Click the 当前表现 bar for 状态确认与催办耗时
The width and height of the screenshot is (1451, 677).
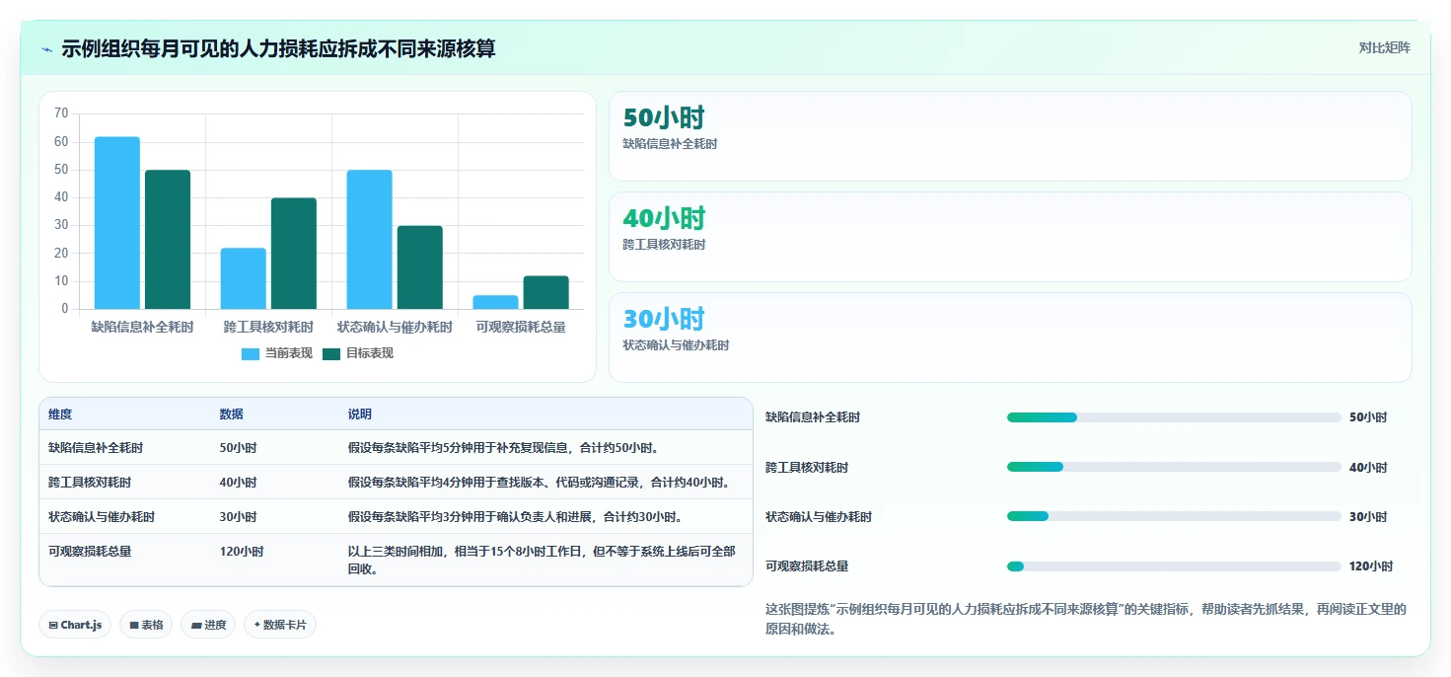(369, 240)
